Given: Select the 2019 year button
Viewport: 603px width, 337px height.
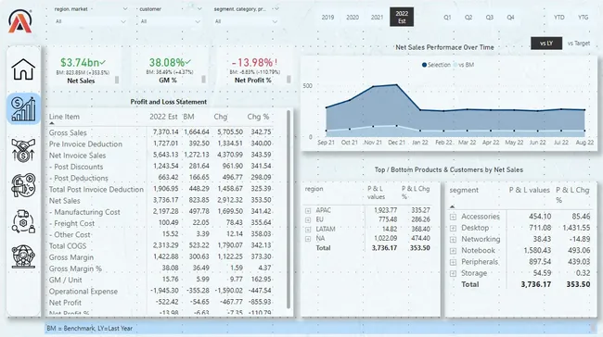Looking at the screenshot, I should [x=327, y=18].
